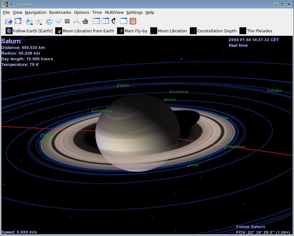
Task: Go back with the blue left arrow
Action: 28,21
